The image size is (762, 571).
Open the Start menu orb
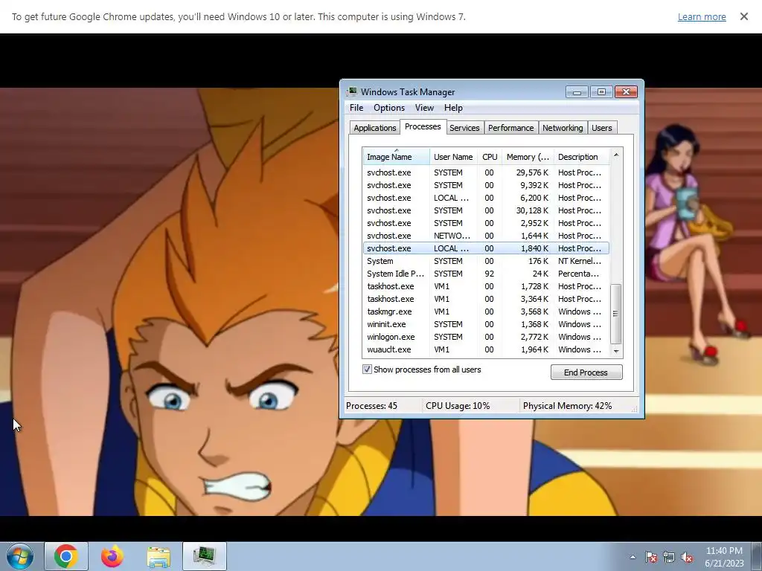point(20,556)
